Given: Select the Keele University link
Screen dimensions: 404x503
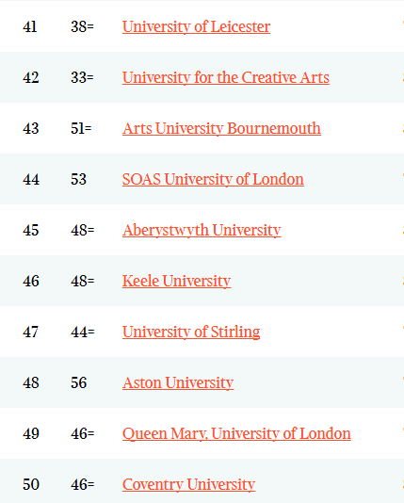Looking at the screenshot, I should coord(177,282).
